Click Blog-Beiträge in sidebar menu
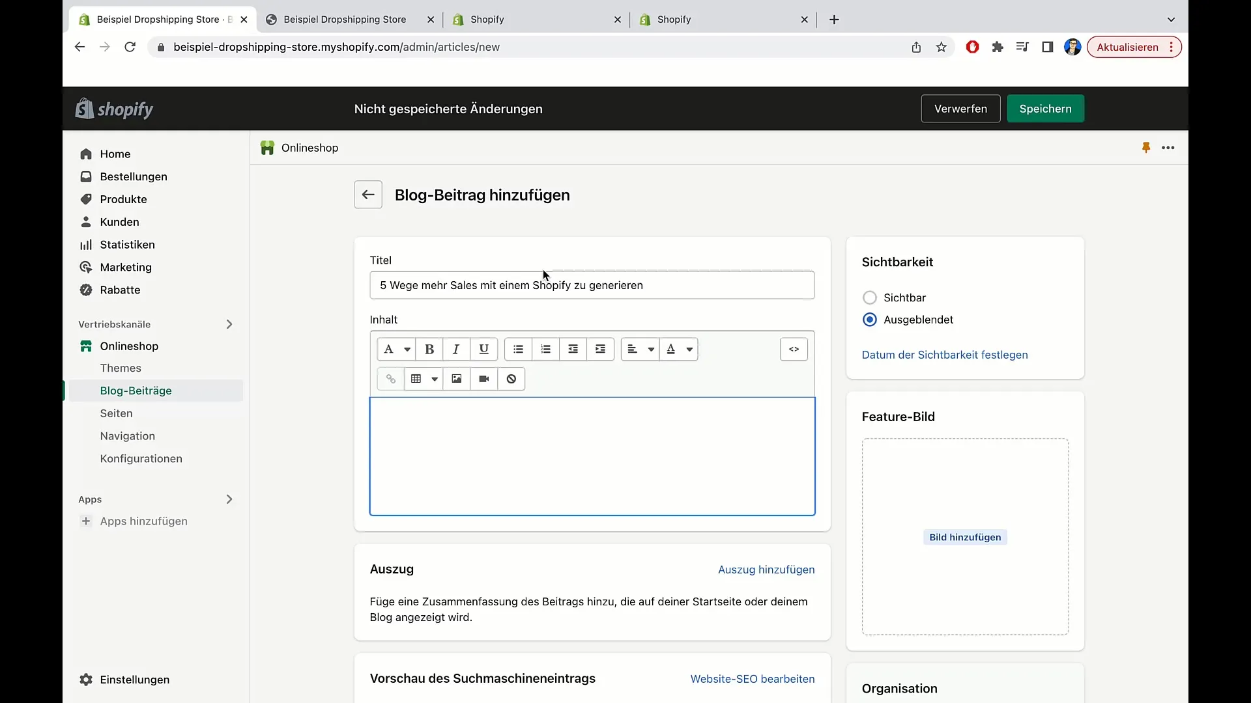This screenshot has height=703, width=1251. (136, 390)
